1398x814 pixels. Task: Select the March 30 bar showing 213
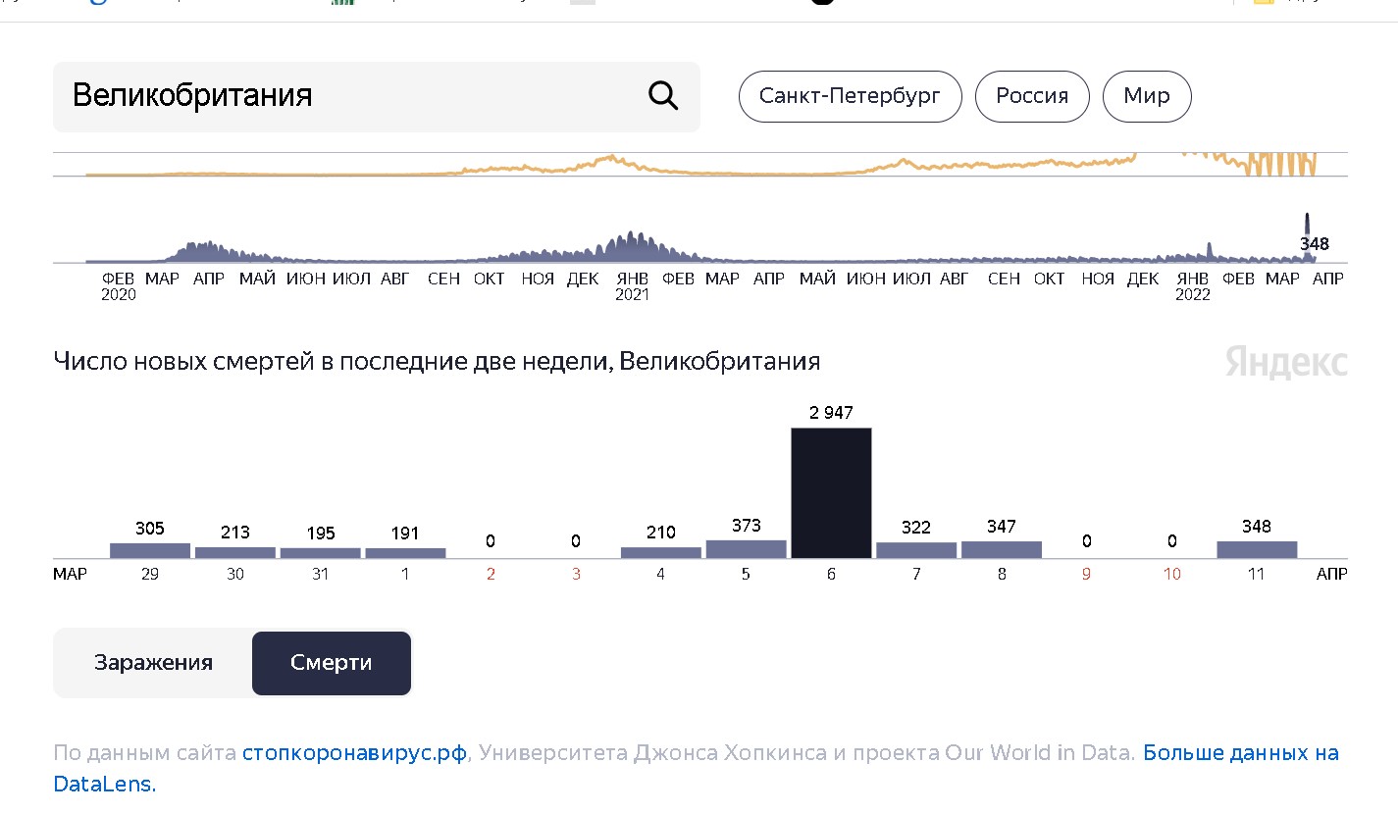click(235, 552)
